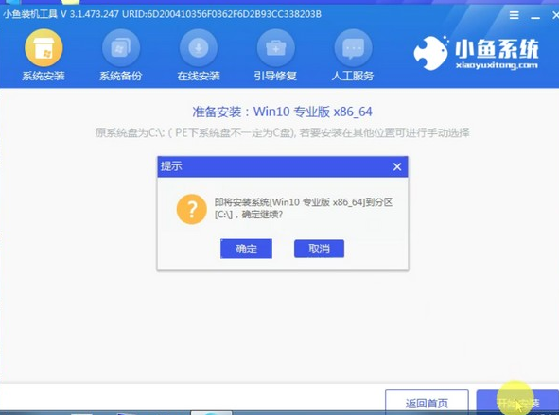This screenshot has height=415, width=559.
Task: Click the 返回首页 button
Action: coord(427,403)
